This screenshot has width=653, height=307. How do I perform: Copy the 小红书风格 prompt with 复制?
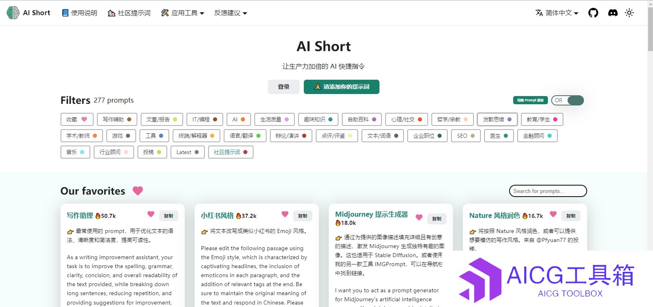click(x=303, y=216)
